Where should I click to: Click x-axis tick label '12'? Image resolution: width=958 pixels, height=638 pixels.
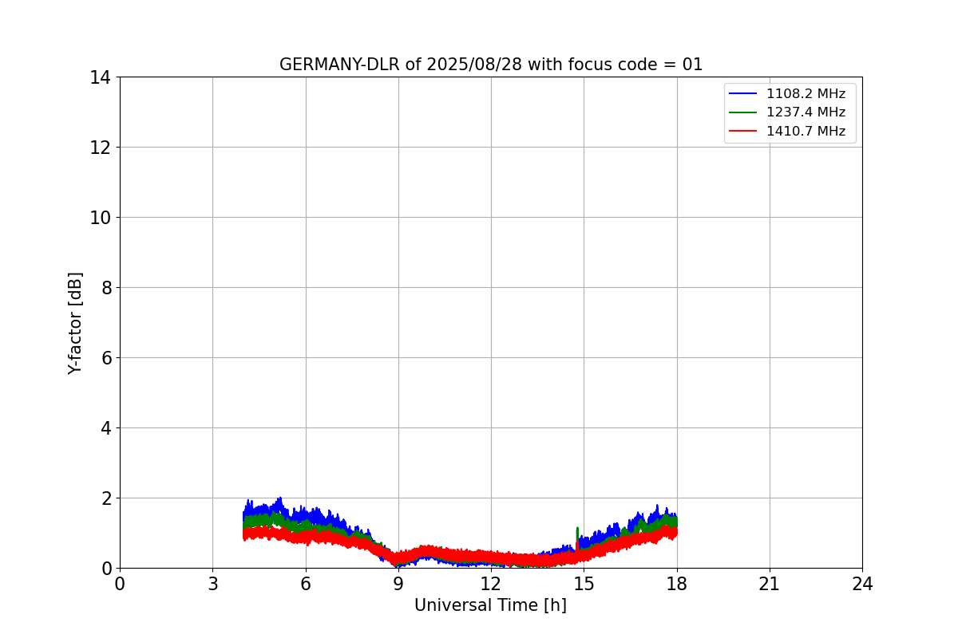tap(491, 585)
